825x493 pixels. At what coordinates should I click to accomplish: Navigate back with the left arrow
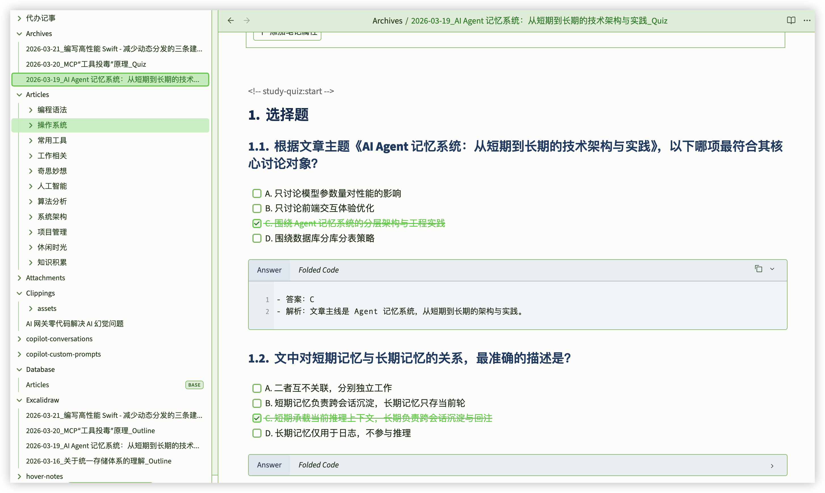point(231,21)
